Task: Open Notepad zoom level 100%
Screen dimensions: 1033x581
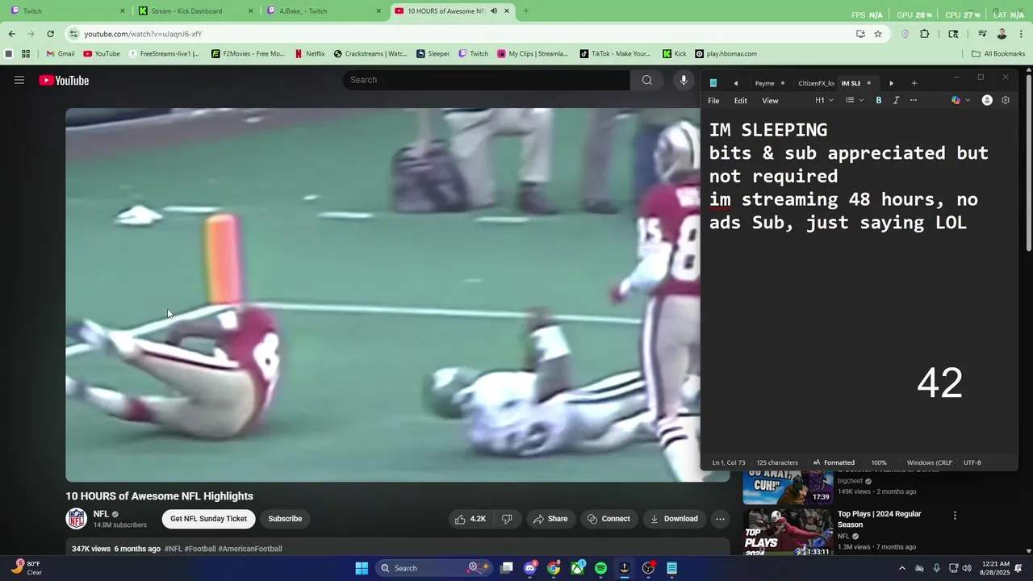Action: pos(879,462)
